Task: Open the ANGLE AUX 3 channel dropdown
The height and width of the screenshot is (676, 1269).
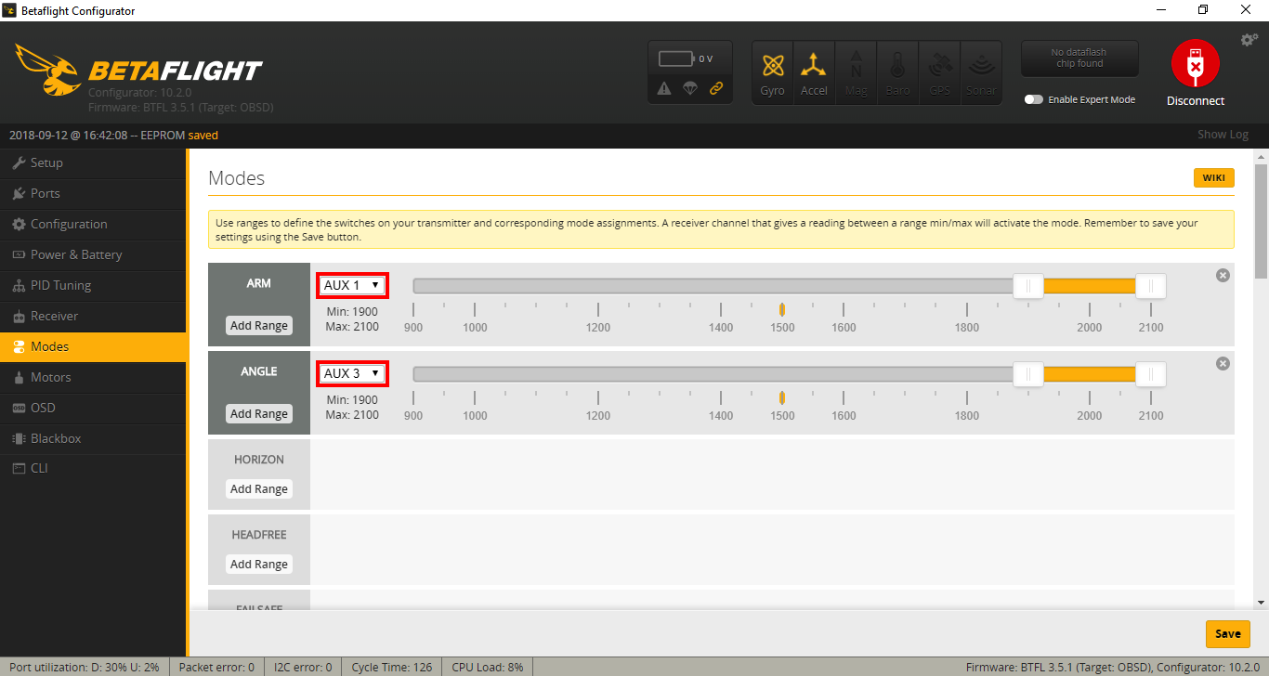Action: (x=352, y=373)
